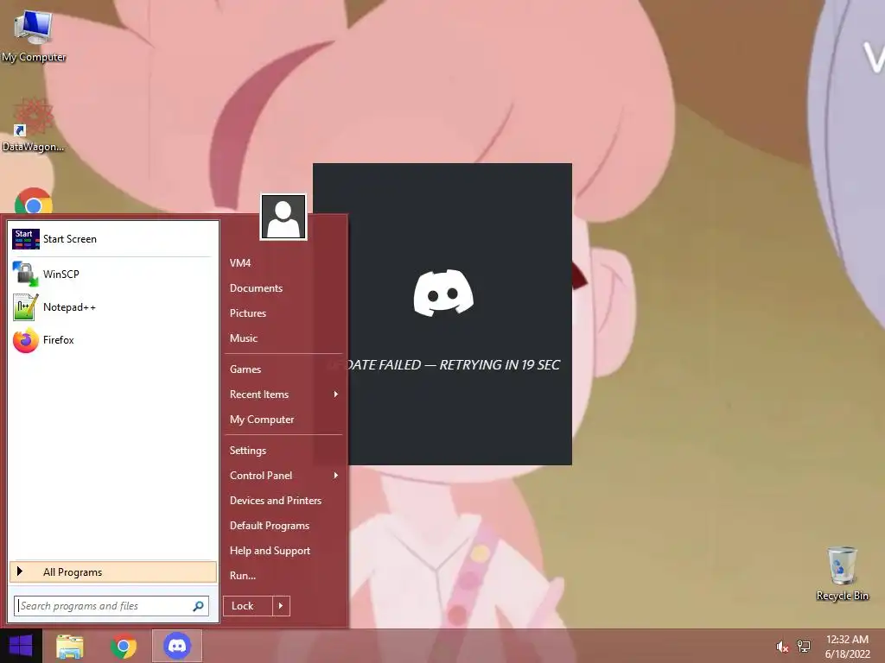Click the network tray icon
The height and width of the screenshot is (663, 885).
(x=804, y=647)
